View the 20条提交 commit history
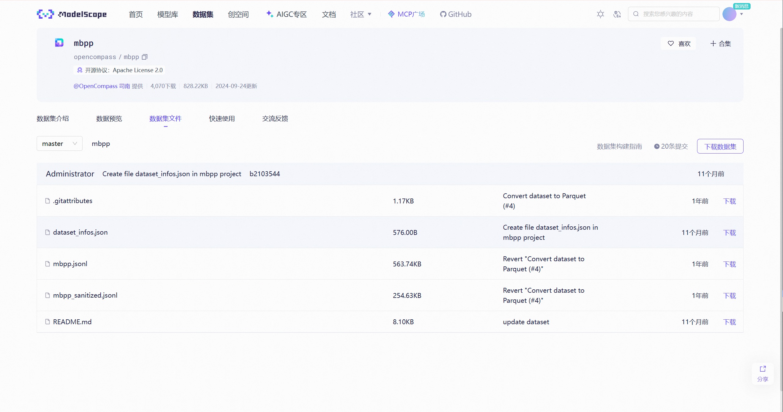The image size is (783, 412). click(x=671, y=146)
